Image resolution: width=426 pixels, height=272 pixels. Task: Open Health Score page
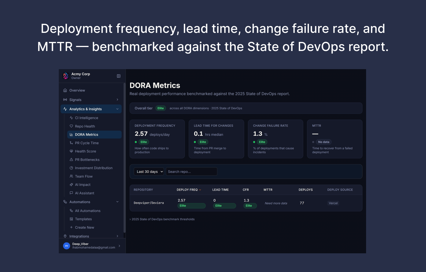tap(94, 151)
